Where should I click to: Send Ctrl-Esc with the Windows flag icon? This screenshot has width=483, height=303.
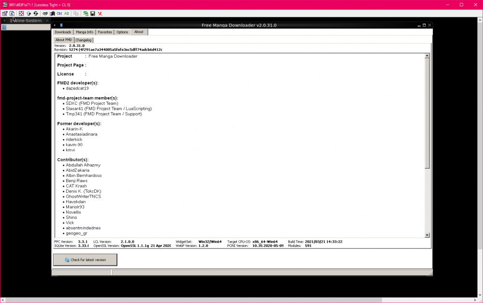(52, 14)
